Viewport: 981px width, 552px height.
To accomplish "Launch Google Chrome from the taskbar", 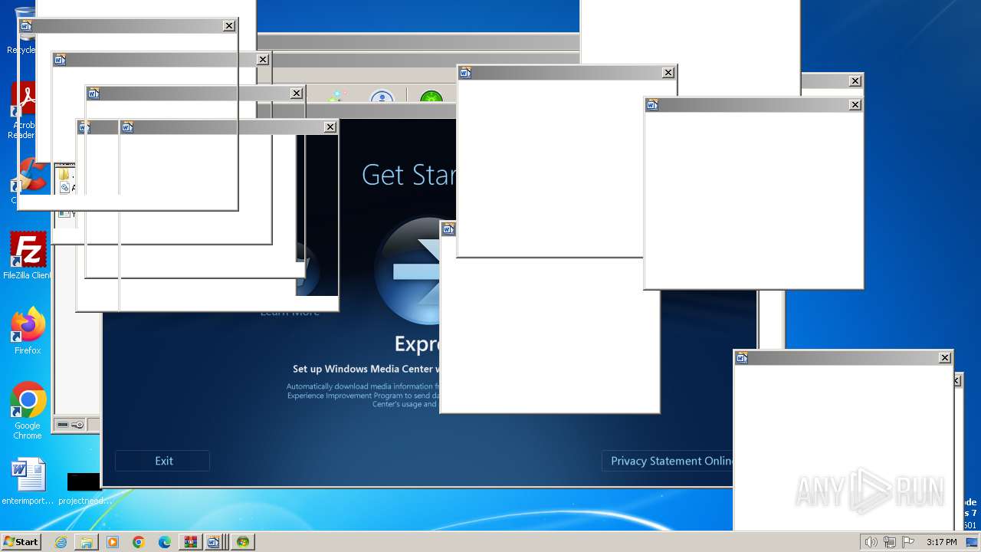I will [139, 542].
